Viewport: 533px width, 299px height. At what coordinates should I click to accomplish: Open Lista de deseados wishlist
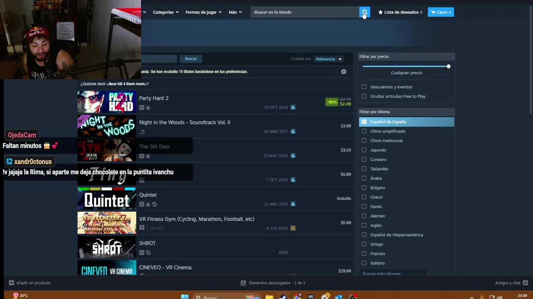click(x=400, y=12)
